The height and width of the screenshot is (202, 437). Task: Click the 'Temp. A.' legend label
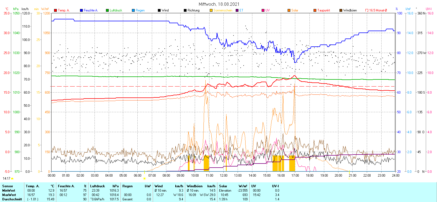64,10
